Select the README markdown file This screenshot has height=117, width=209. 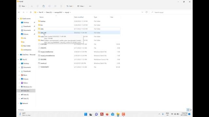[x=79, y=59]
